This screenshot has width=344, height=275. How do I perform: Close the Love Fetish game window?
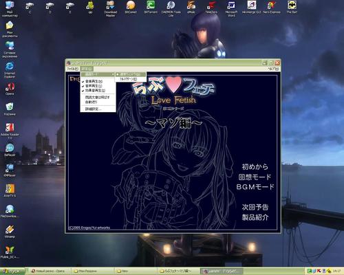tap(277, 63)
